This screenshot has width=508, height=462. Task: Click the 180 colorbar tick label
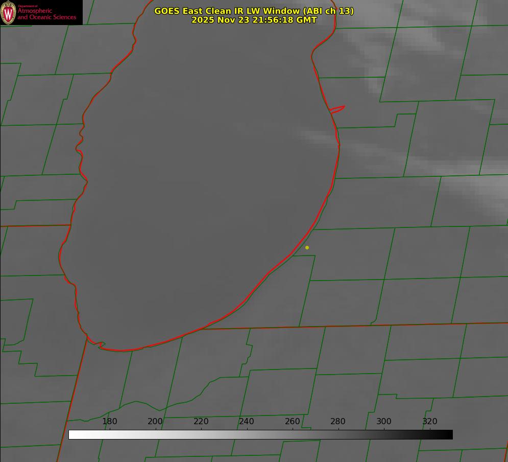110,421
